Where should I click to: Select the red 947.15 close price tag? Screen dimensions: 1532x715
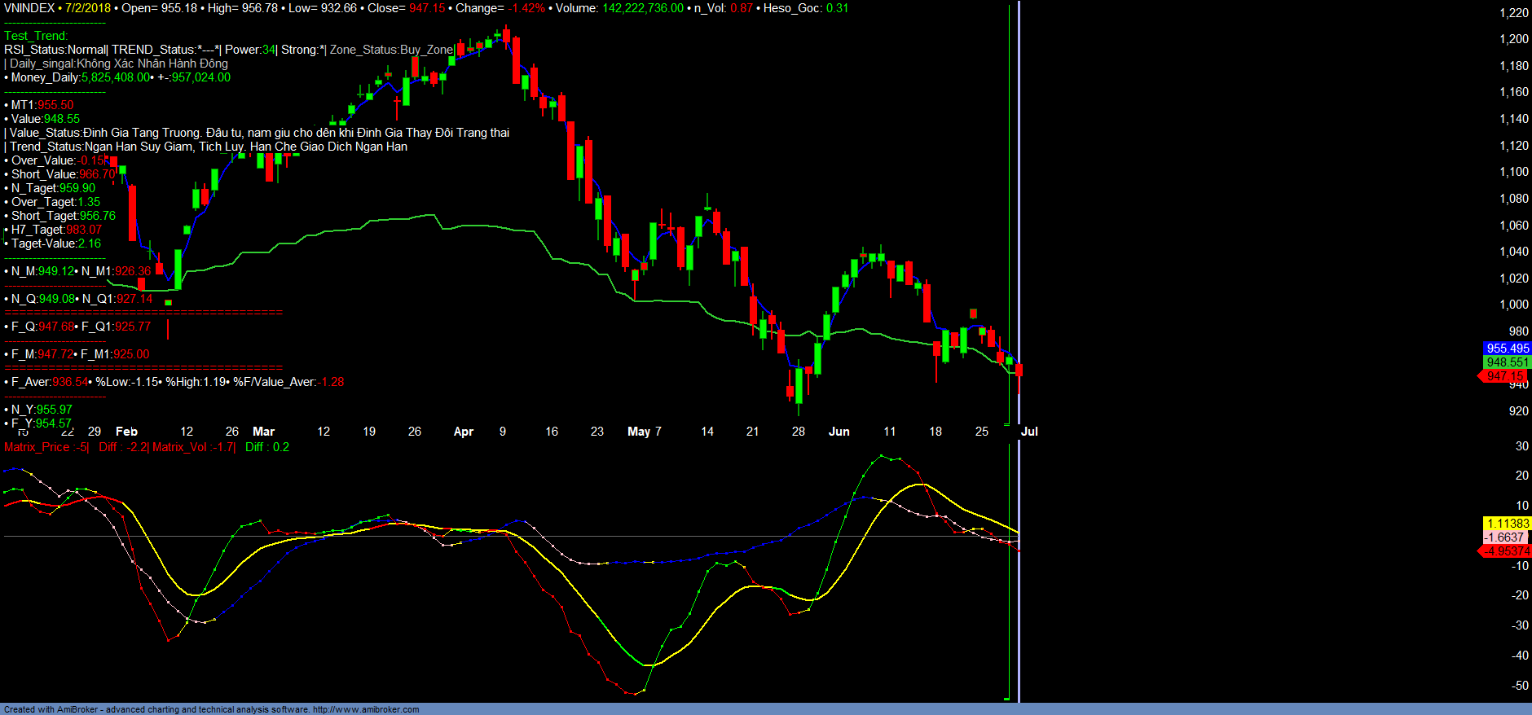pyautogui.click(x=1504, y=376)
